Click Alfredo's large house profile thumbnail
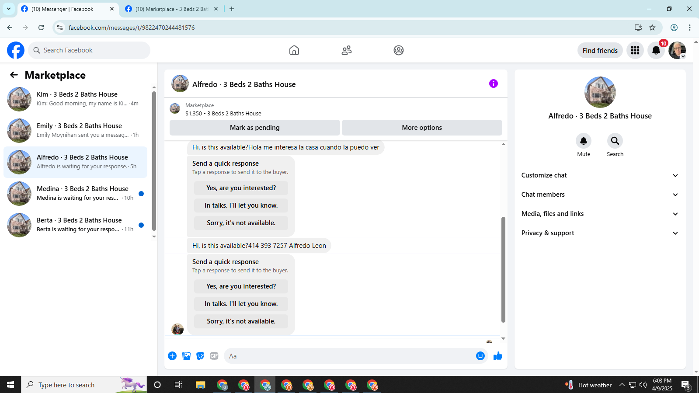Image resolution: width=699 pixels, height=393 pixels. 600,92
